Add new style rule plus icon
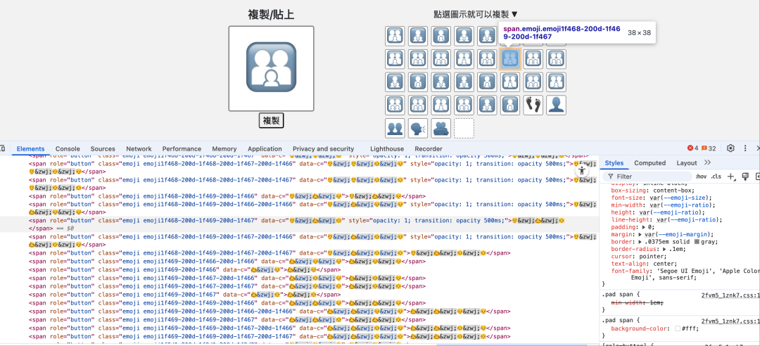This screenshot has height=346, width=760. (731, 177)
